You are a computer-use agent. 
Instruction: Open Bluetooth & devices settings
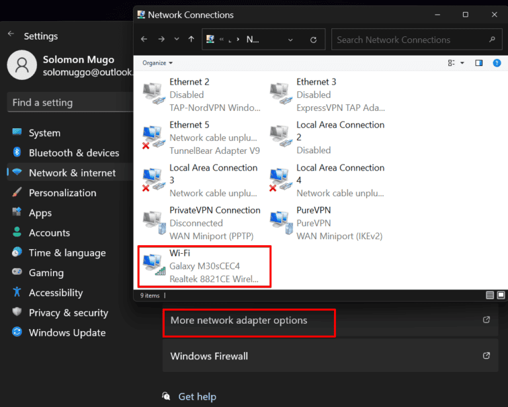point(73,153)
